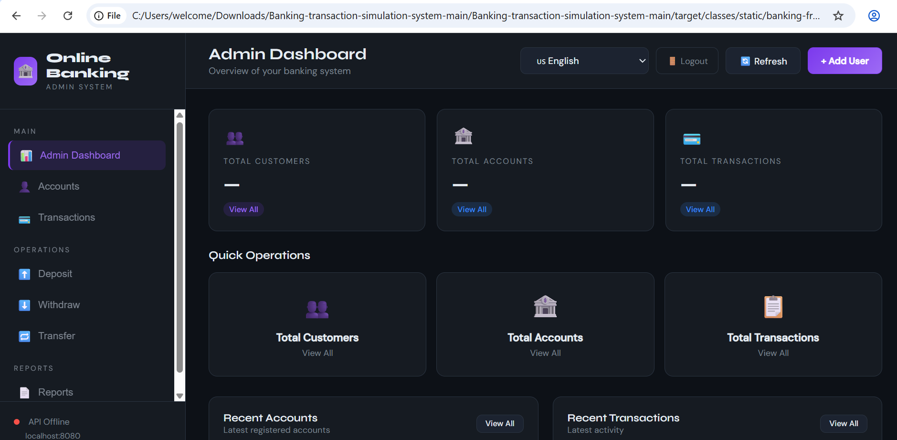Click the sidebar scrollbar down arrow

(180, 396)
